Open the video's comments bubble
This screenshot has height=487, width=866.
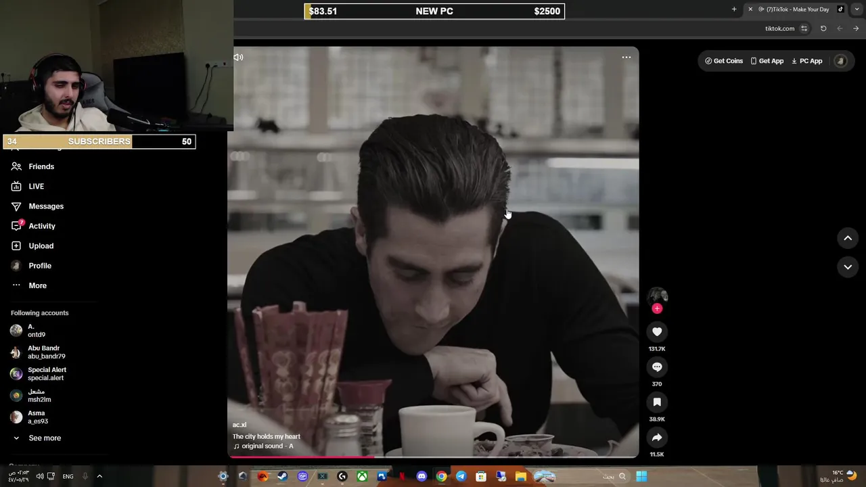pos(657,367)
